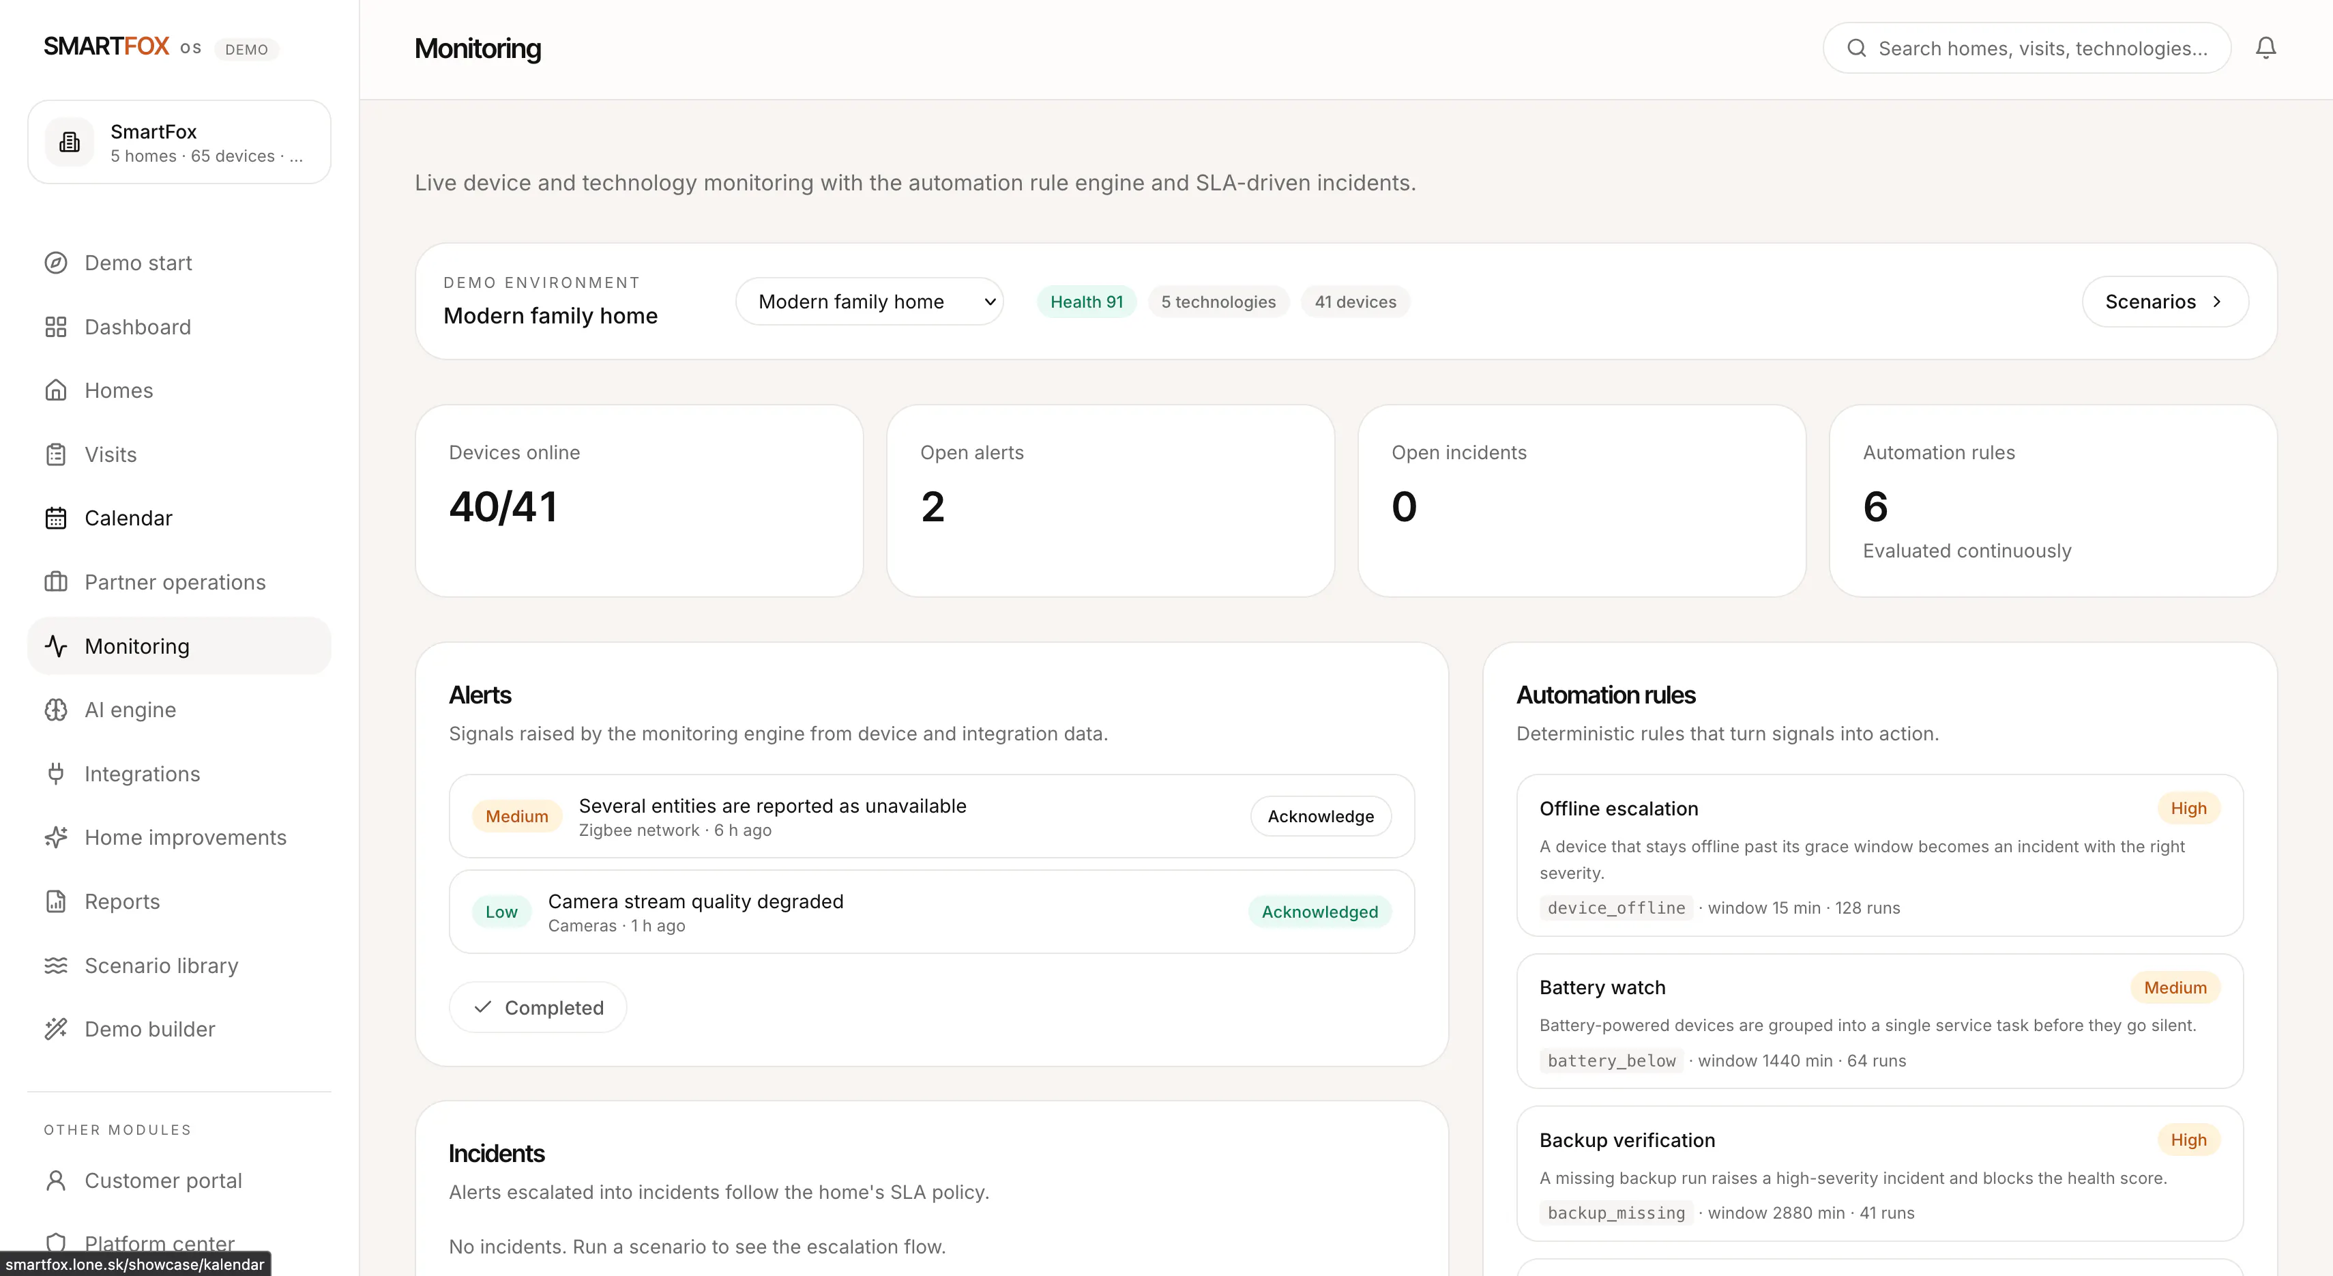Show Completed alerts
Image resolution: width=2333 pixels, height=1276 pixels.
538,1007
